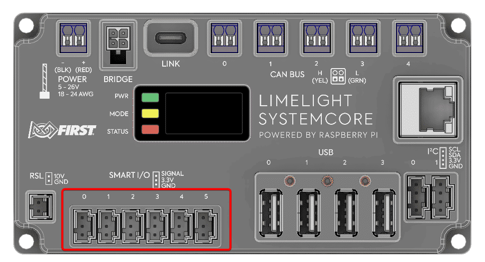Click the MODE LED label
This screenshot has height=262, width=485.
[119, 114]
